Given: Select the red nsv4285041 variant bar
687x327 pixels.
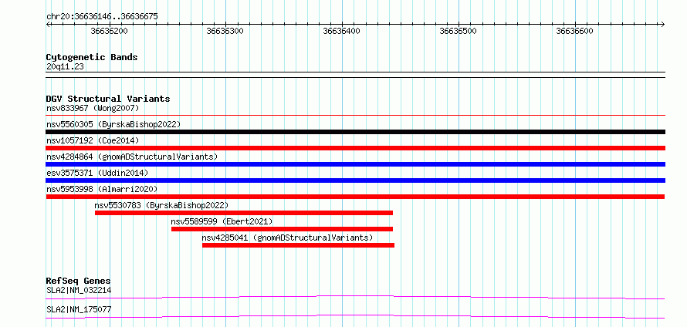Looking at the screenshot, I should tap(299, 245).
